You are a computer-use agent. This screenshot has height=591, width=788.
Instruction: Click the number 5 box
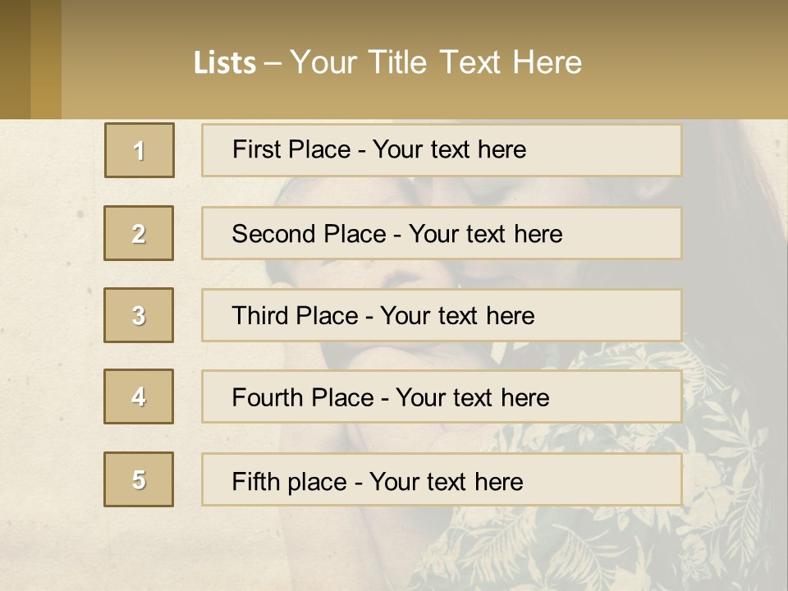(139, 479)
